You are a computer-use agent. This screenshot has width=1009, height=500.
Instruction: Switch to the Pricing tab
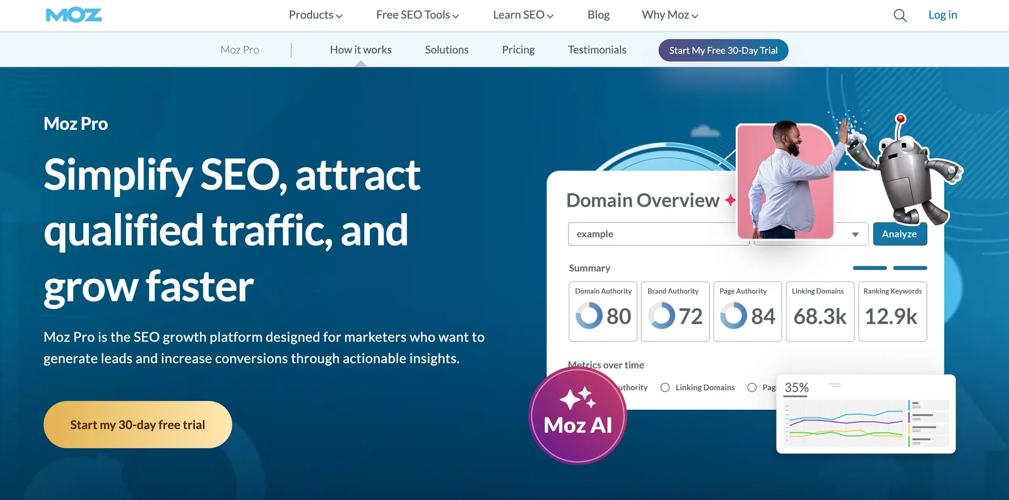pos(518,50)
